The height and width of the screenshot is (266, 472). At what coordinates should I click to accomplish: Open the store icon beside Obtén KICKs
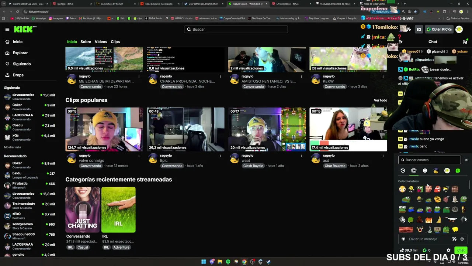click(x=419, y=29)
